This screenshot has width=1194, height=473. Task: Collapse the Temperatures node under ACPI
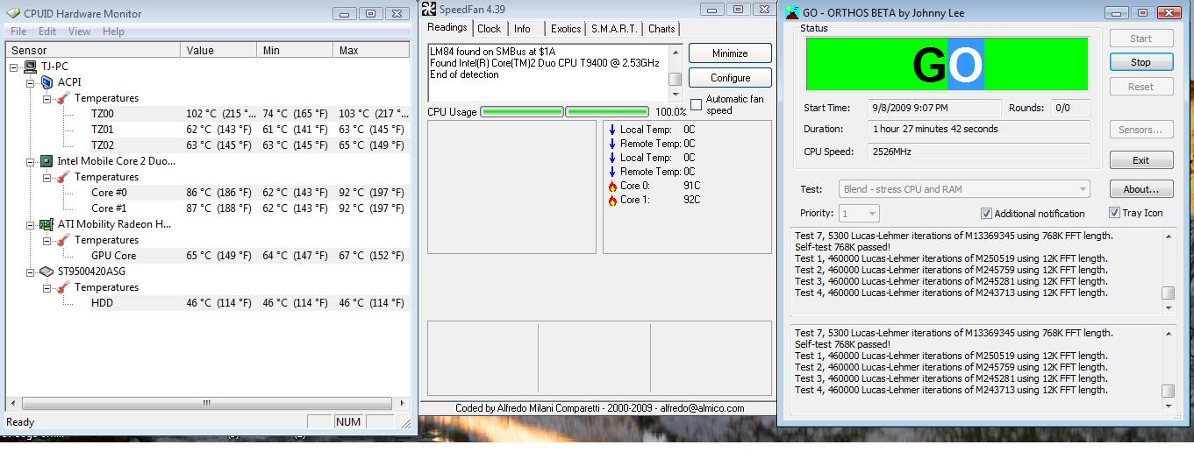[x=46, y=98]
